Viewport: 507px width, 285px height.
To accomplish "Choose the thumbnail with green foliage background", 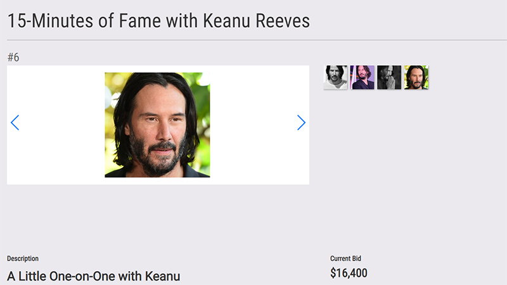I will pos(416,77).
